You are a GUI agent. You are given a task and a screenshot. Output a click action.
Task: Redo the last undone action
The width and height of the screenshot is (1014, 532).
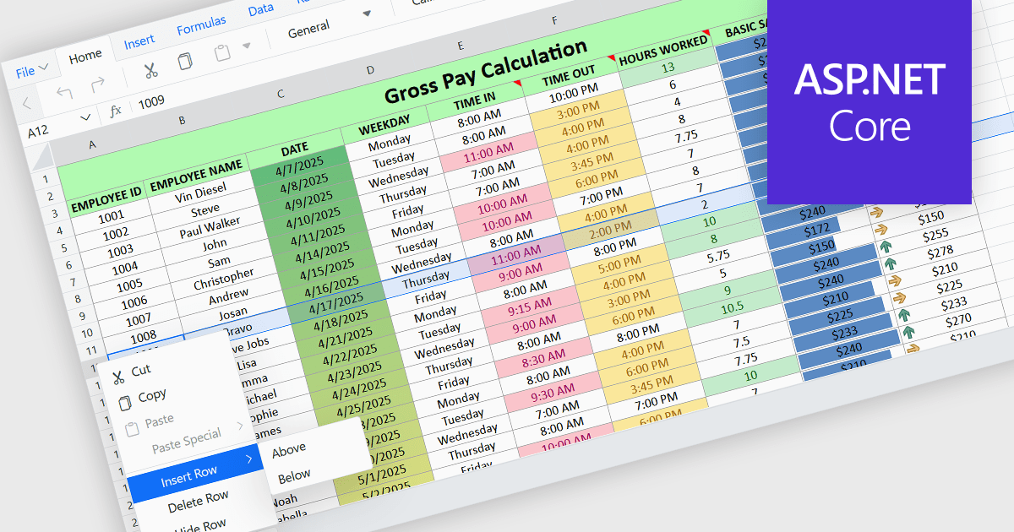coord(98,84)
